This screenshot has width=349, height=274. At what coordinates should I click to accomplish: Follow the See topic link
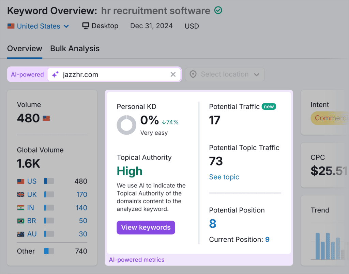tap(224, 177)
